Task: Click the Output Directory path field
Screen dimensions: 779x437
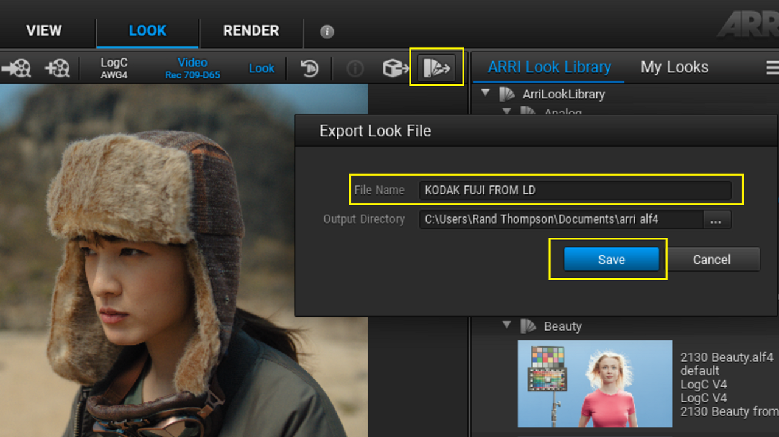Action: (x=561, y=219)
